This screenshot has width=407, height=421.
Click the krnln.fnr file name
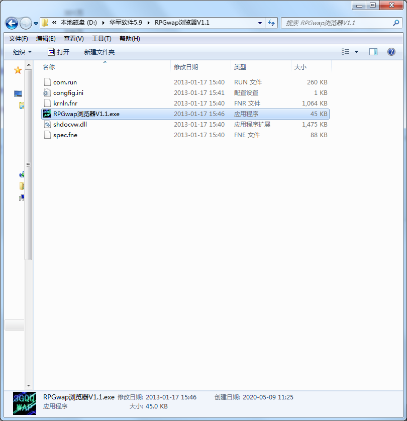65,103
